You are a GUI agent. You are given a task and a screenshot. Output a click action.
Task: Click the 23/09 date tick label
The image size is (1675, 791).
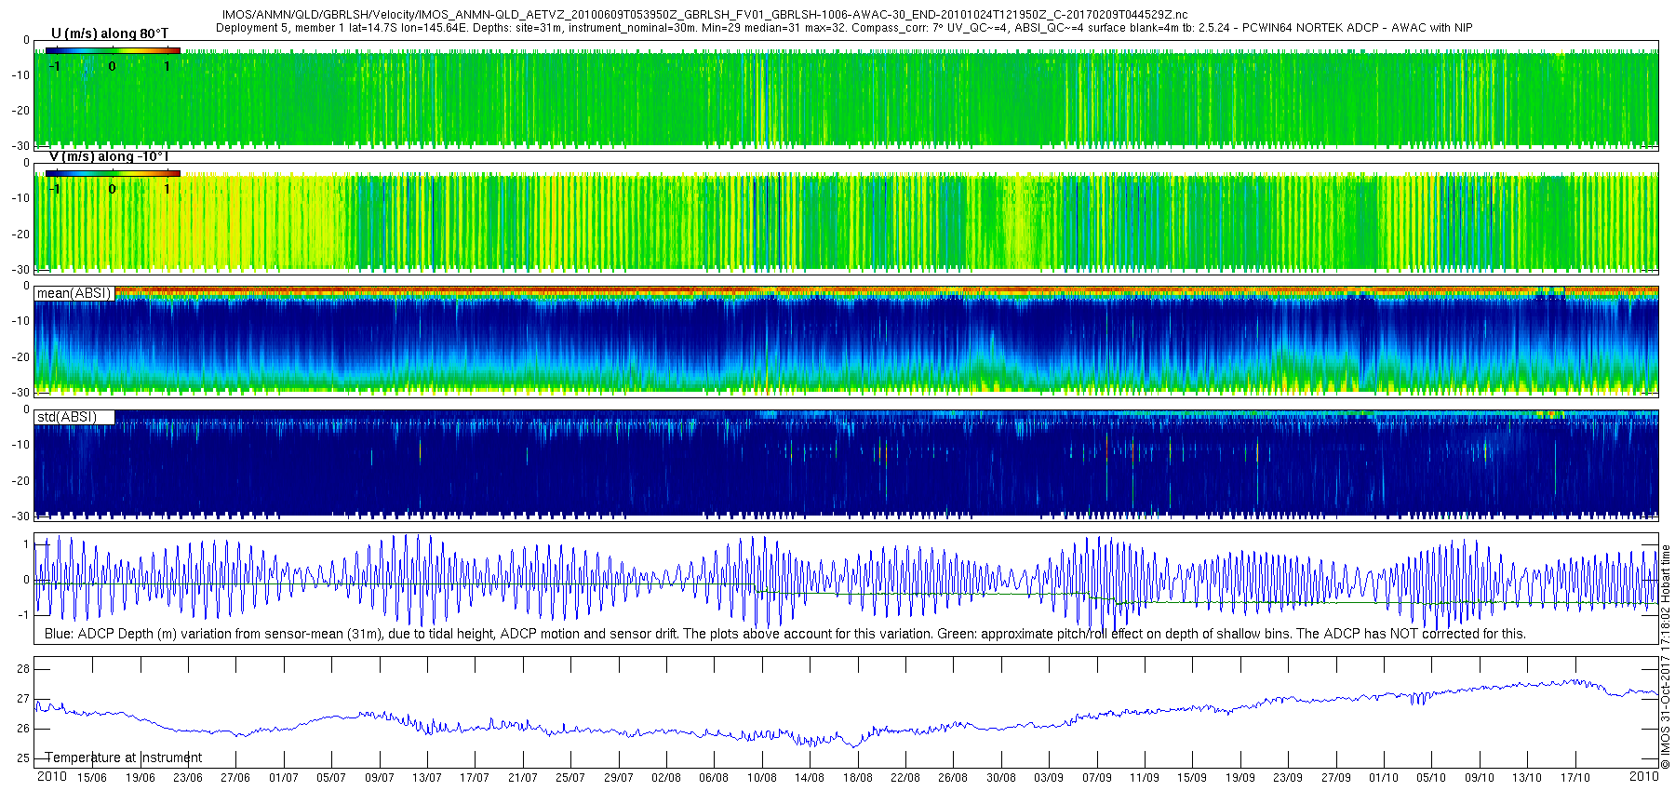(x=1288, y=778)
